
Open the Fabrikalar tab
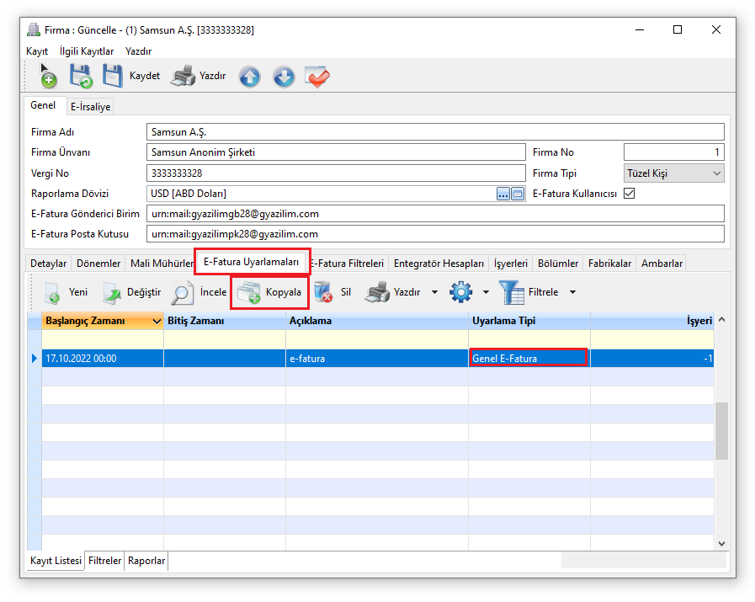(609, 264)
